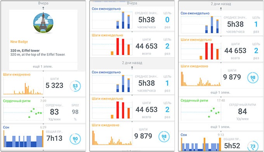264x152 pixels.
Task: Open heart rate chart beside 83
Action: pyautogui.click(x=23, y=112)
